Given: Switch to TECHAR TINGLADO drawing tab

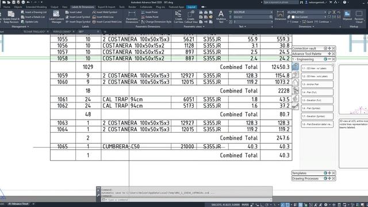Looking at the screenshot, I should tap(34, 32).
